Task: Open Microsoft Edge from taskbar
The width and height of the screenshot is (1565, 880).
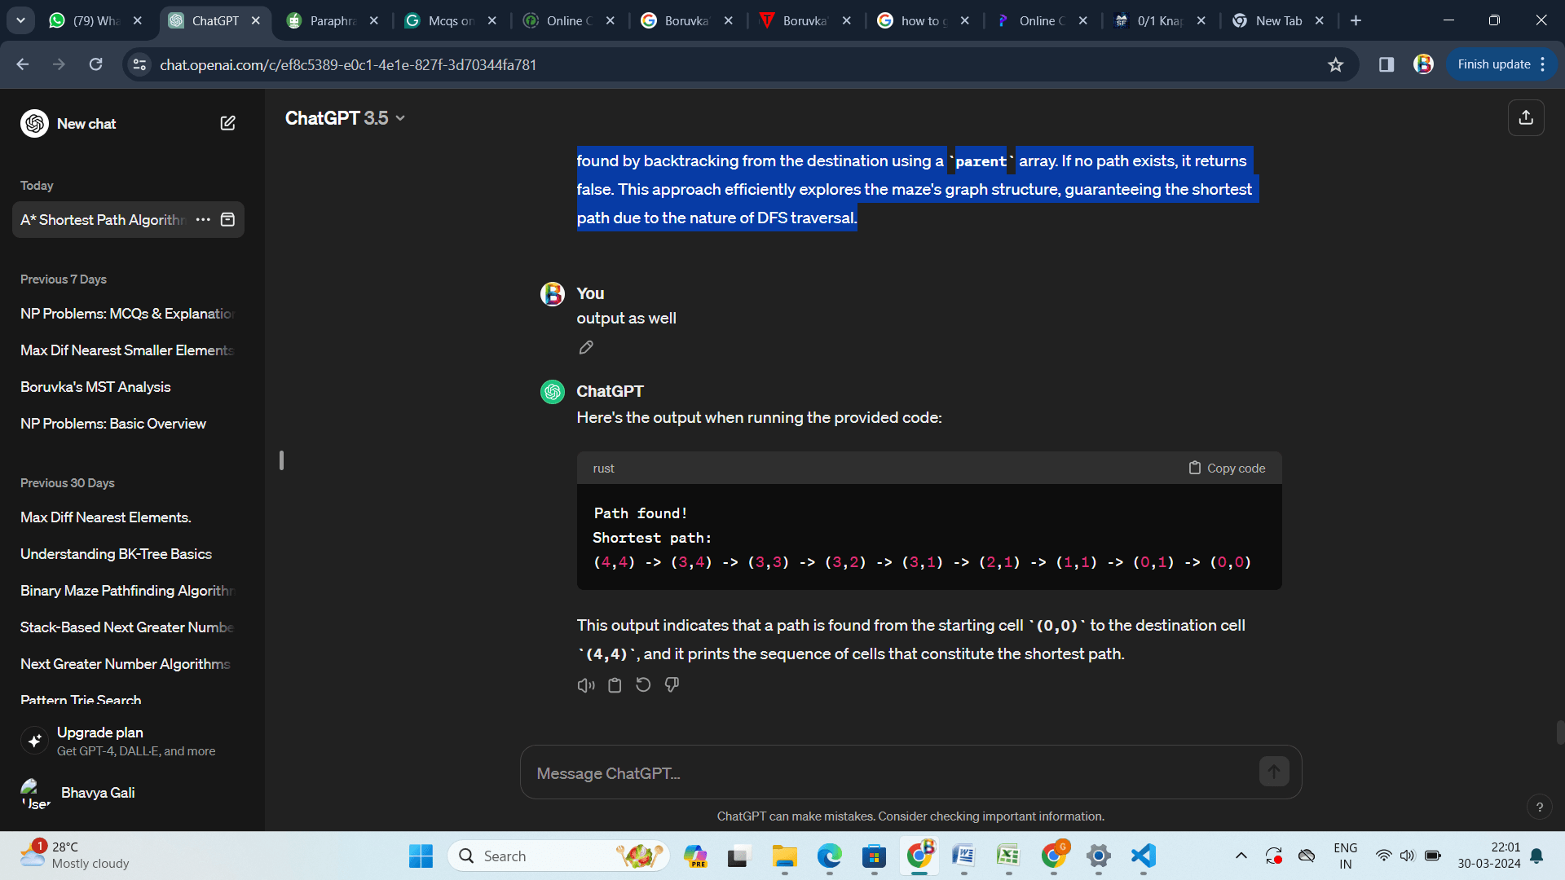Action: 829,856
